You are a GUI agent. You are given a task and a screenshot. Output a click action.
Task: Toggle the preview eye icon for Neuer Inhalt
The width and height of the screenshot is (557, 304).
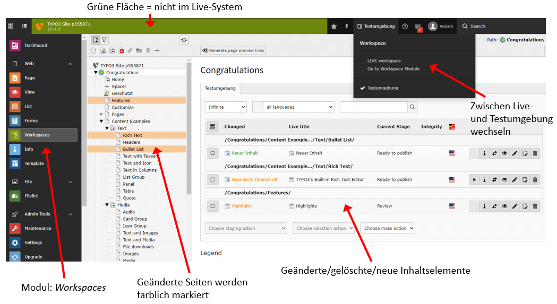tap(504, 153)
